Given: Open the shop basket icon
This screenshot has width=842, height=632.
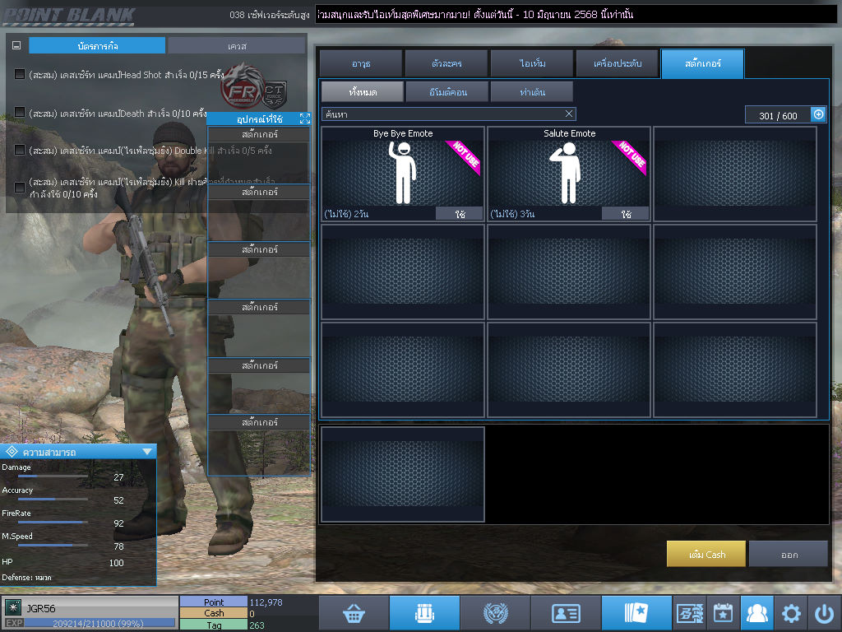Looking at the screenshot, I should click(x=354, y=613).
